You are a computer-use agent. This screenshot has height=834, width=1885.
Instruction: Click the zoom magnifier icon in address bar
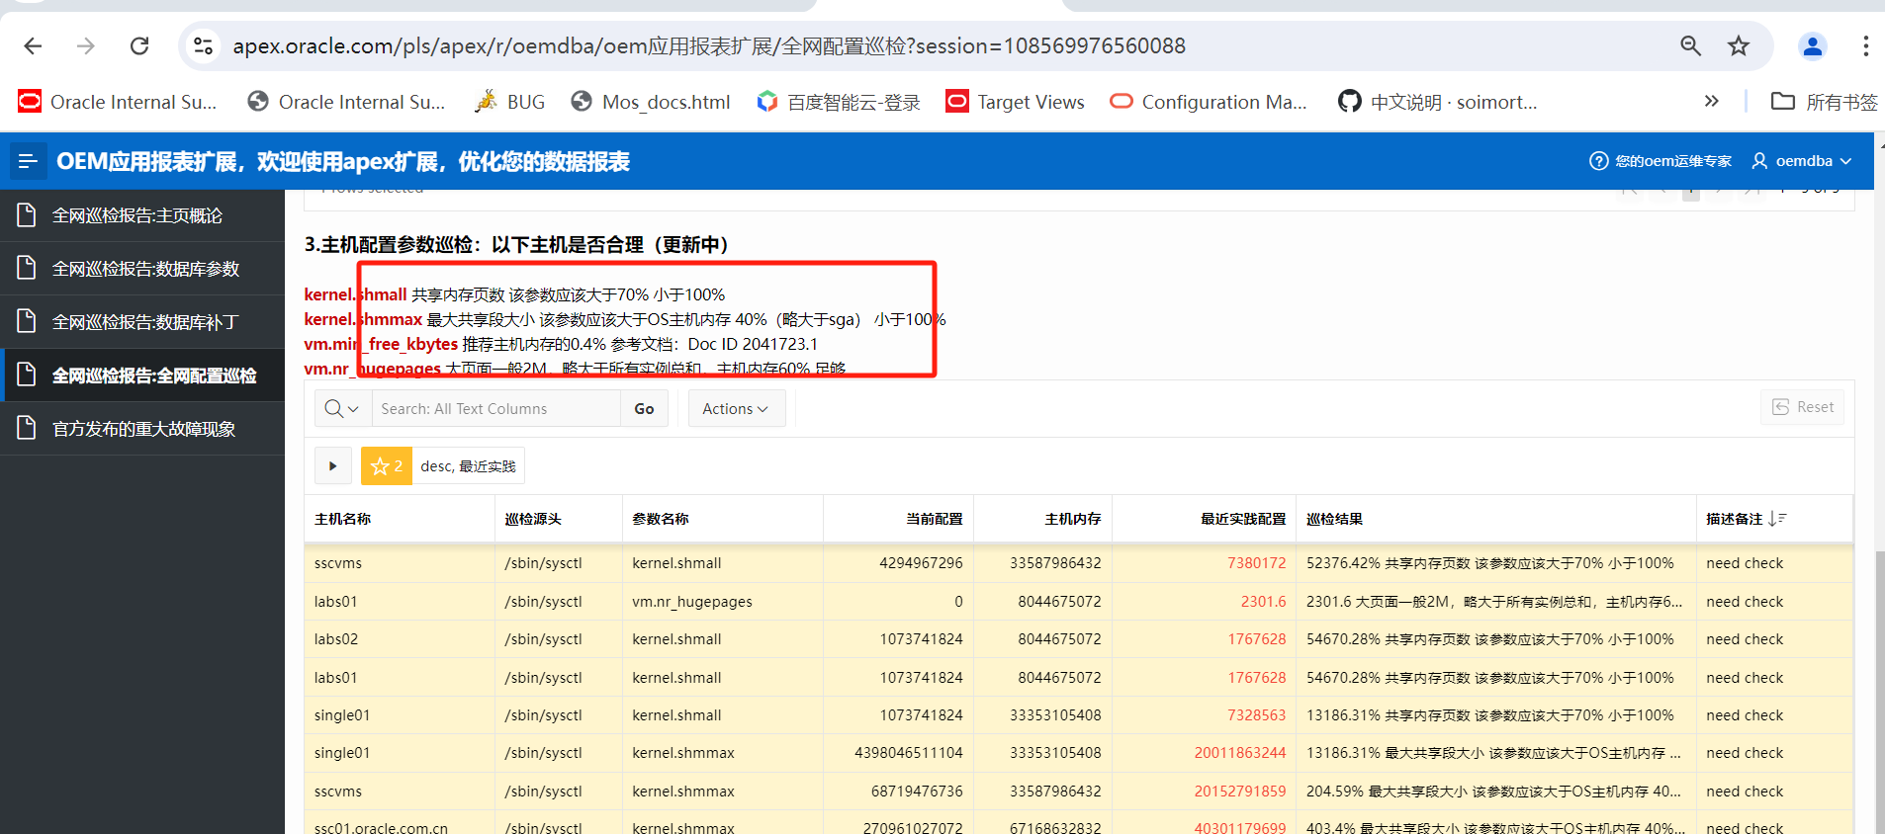(x=1690, y=45)
